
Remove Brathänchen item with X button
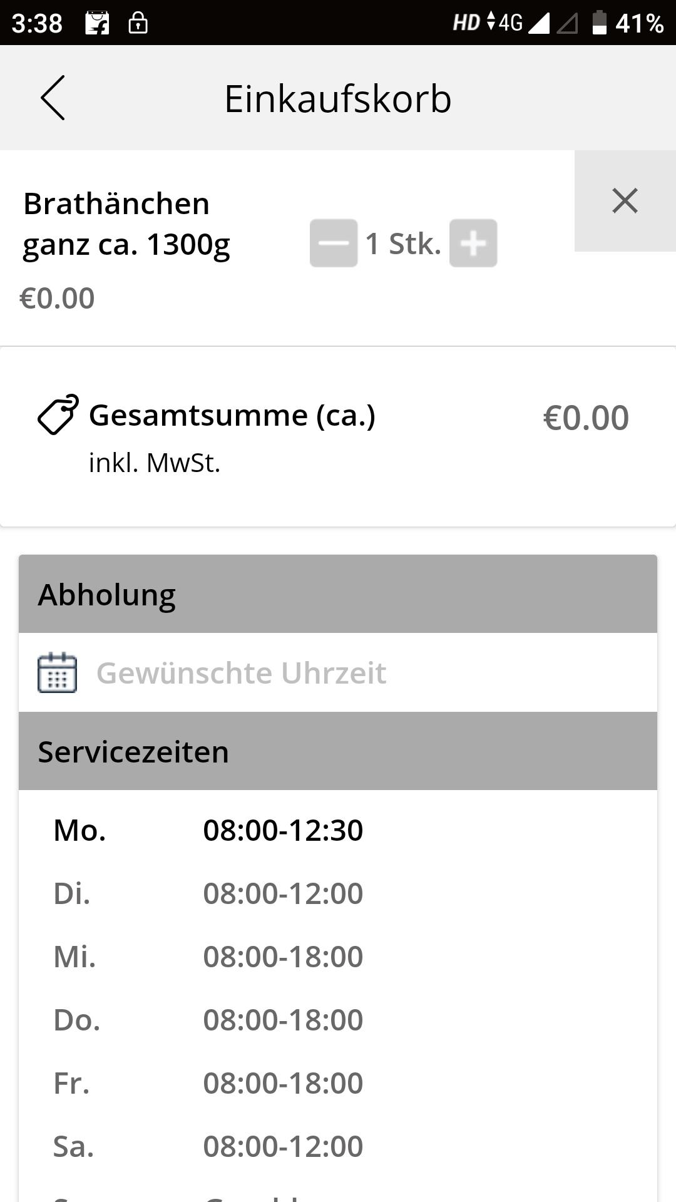pos(625,201)
